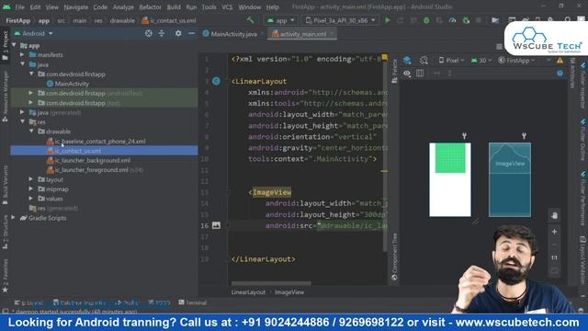
Task: Open the Component Tree side tab
Action: click(x=394, y=257)
